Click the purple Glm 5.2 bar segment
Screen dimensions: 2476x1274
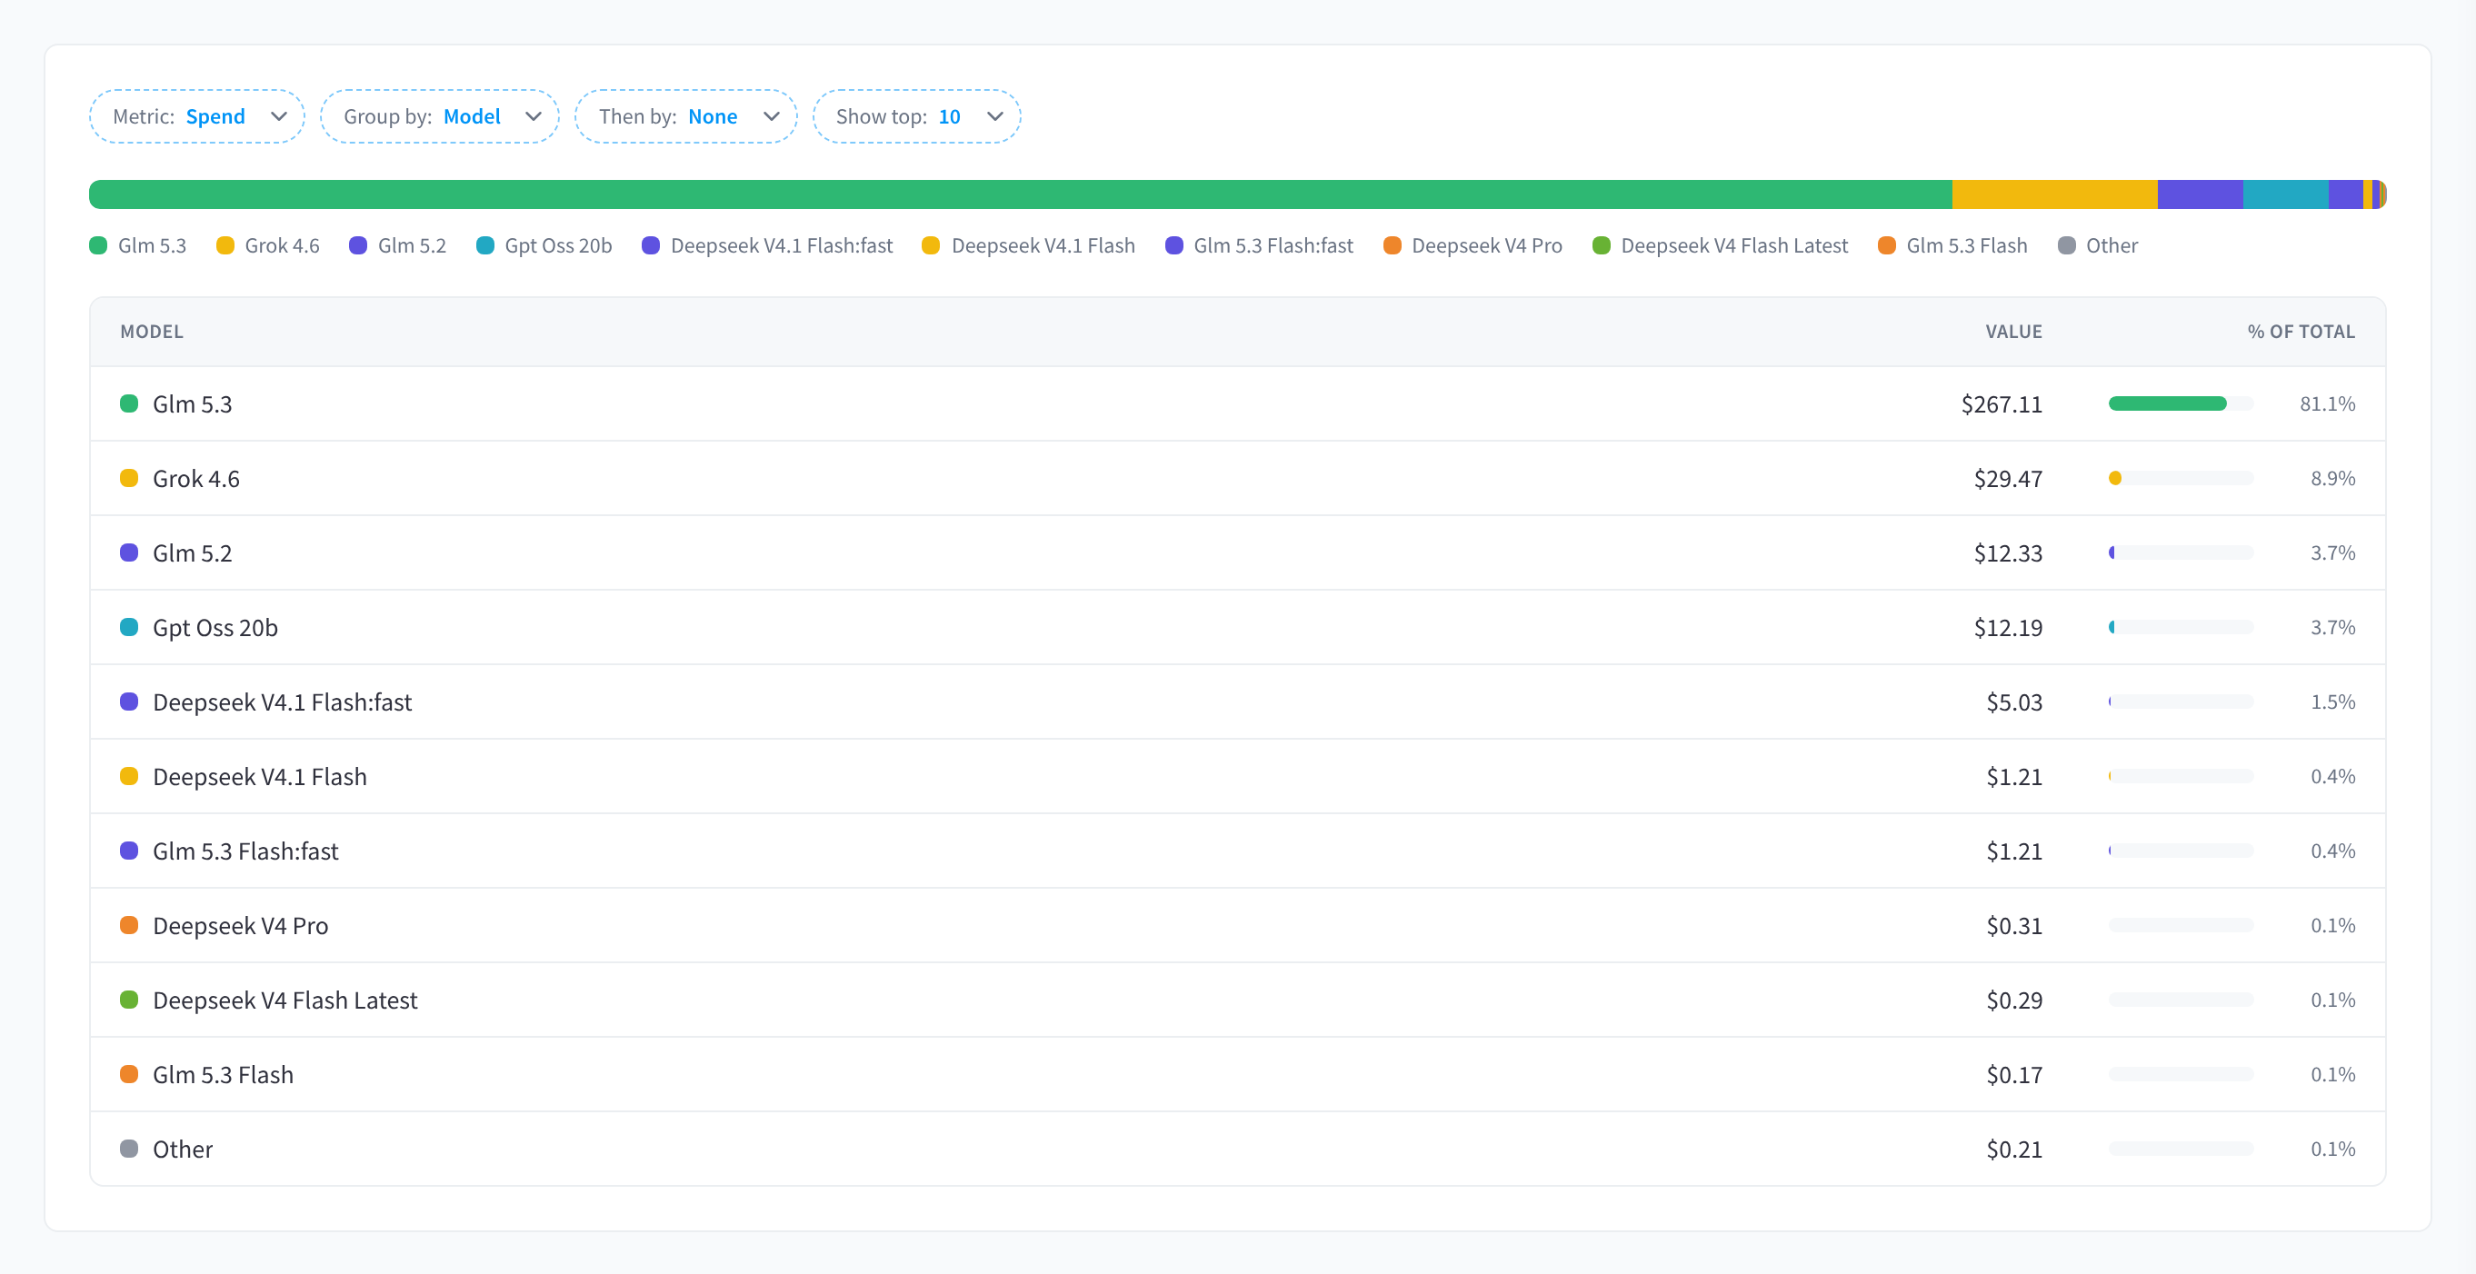2201,194
